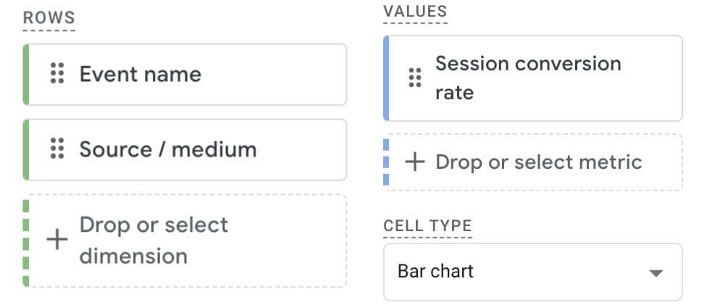The width and height of the screenshot is (712, 305).
Task: Click the drag handle beside Event name
Action: pyautogui.click(x=57, y=74)
